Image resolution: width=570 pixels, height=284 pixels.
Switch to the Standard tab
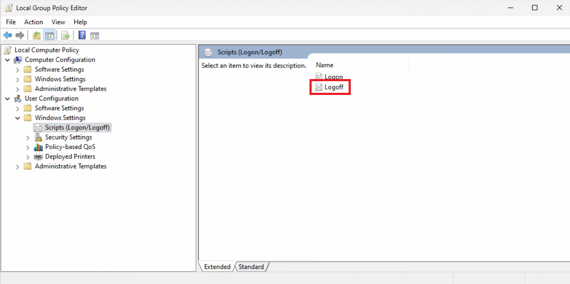[251, 267]
